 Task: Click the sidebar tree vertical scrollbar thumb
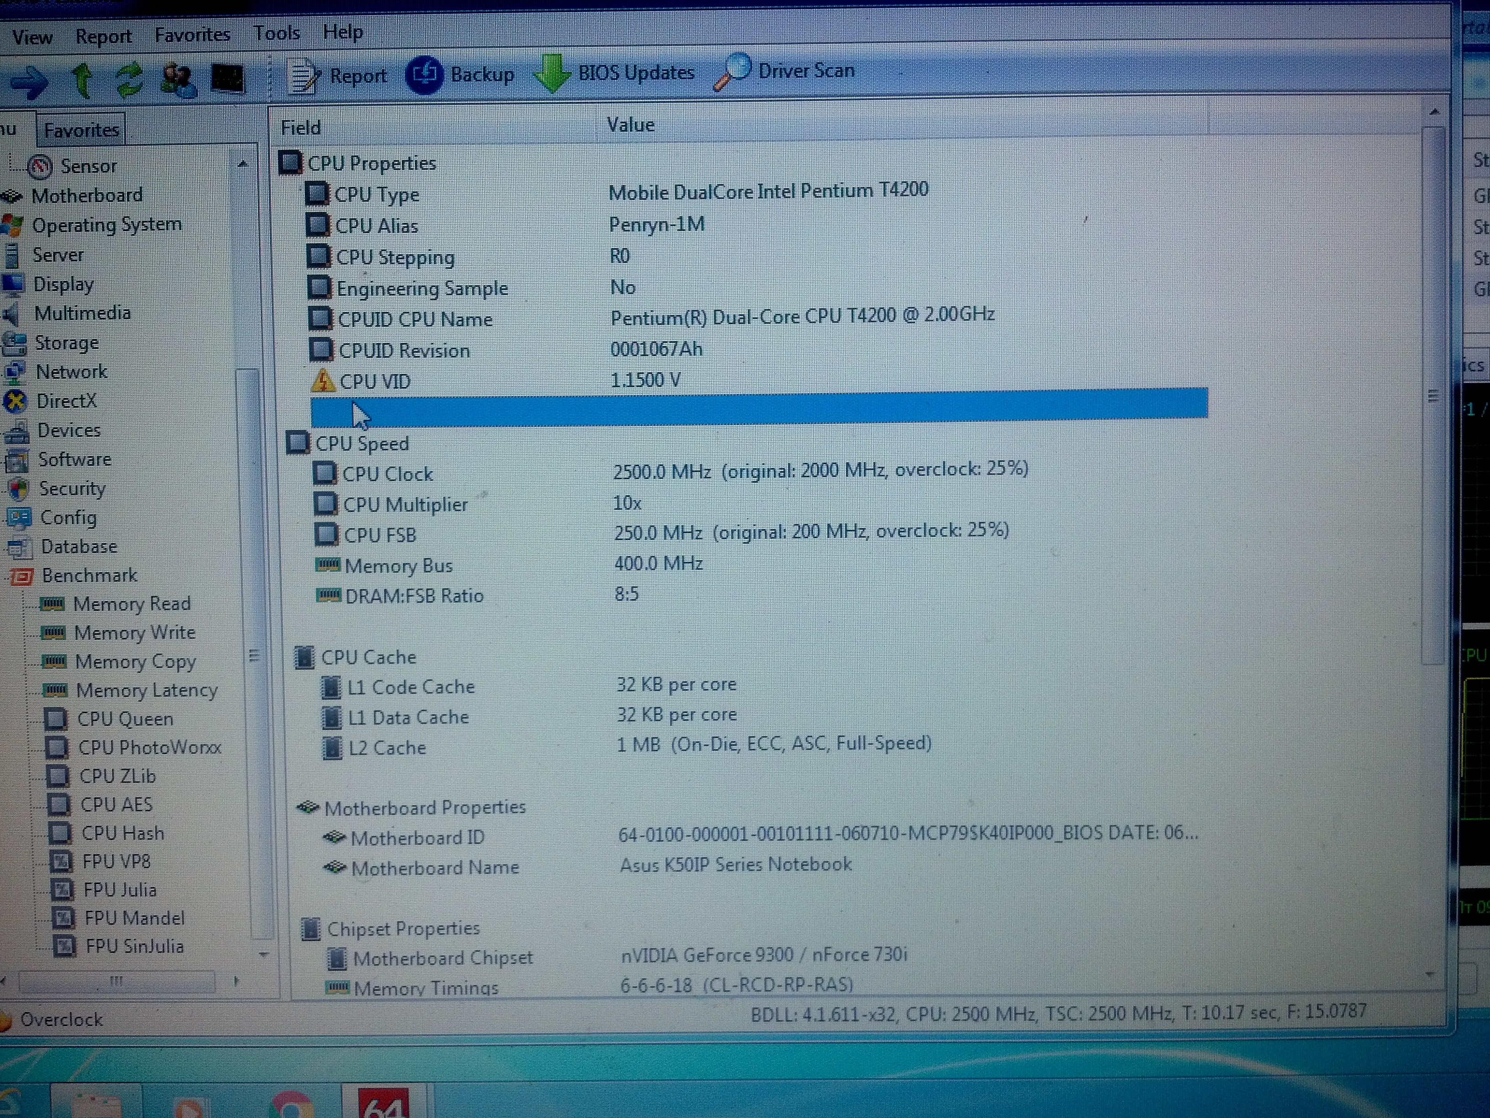[x=253, y=654]
